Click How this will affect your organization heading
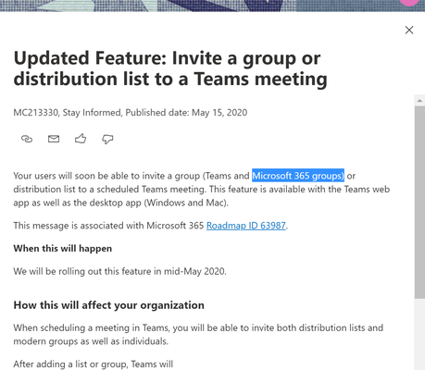Viewport: 425px width, 370px height. [108, 305]
